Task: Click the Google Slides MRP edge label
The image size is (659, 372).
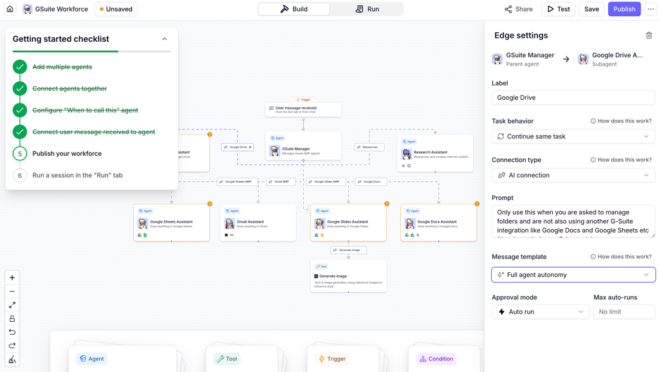Action: [326, 181]
